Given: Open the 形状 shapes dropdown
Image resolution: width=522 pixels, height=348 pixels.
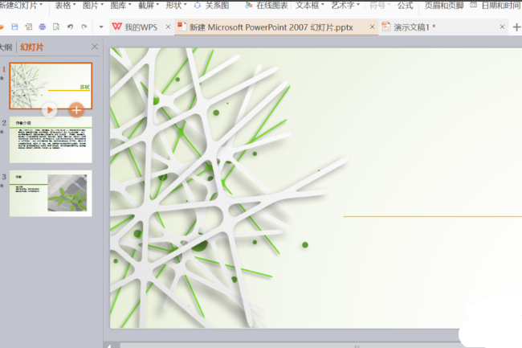Looking at the screenshot, I should pos(176,5).
